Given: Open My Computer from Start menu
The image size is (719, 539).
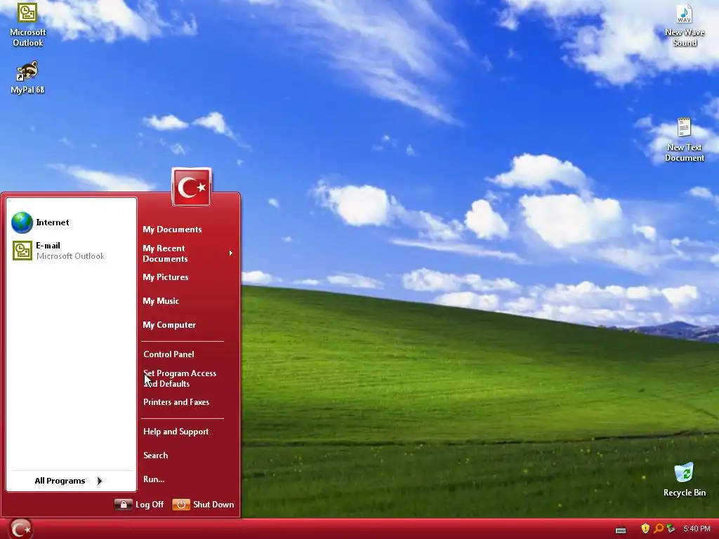Looking at the screenshot, I should (x=169, y=324).
